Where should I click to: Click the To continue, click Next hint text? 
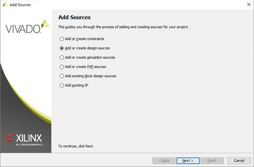point(76,146)
